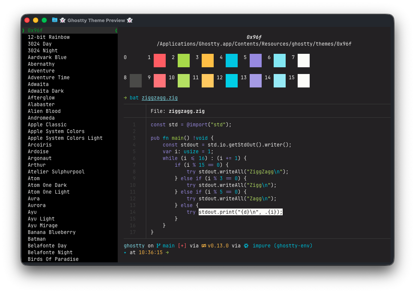
Task: Select the Arthur theme
Action: click(x=37, y=165)
